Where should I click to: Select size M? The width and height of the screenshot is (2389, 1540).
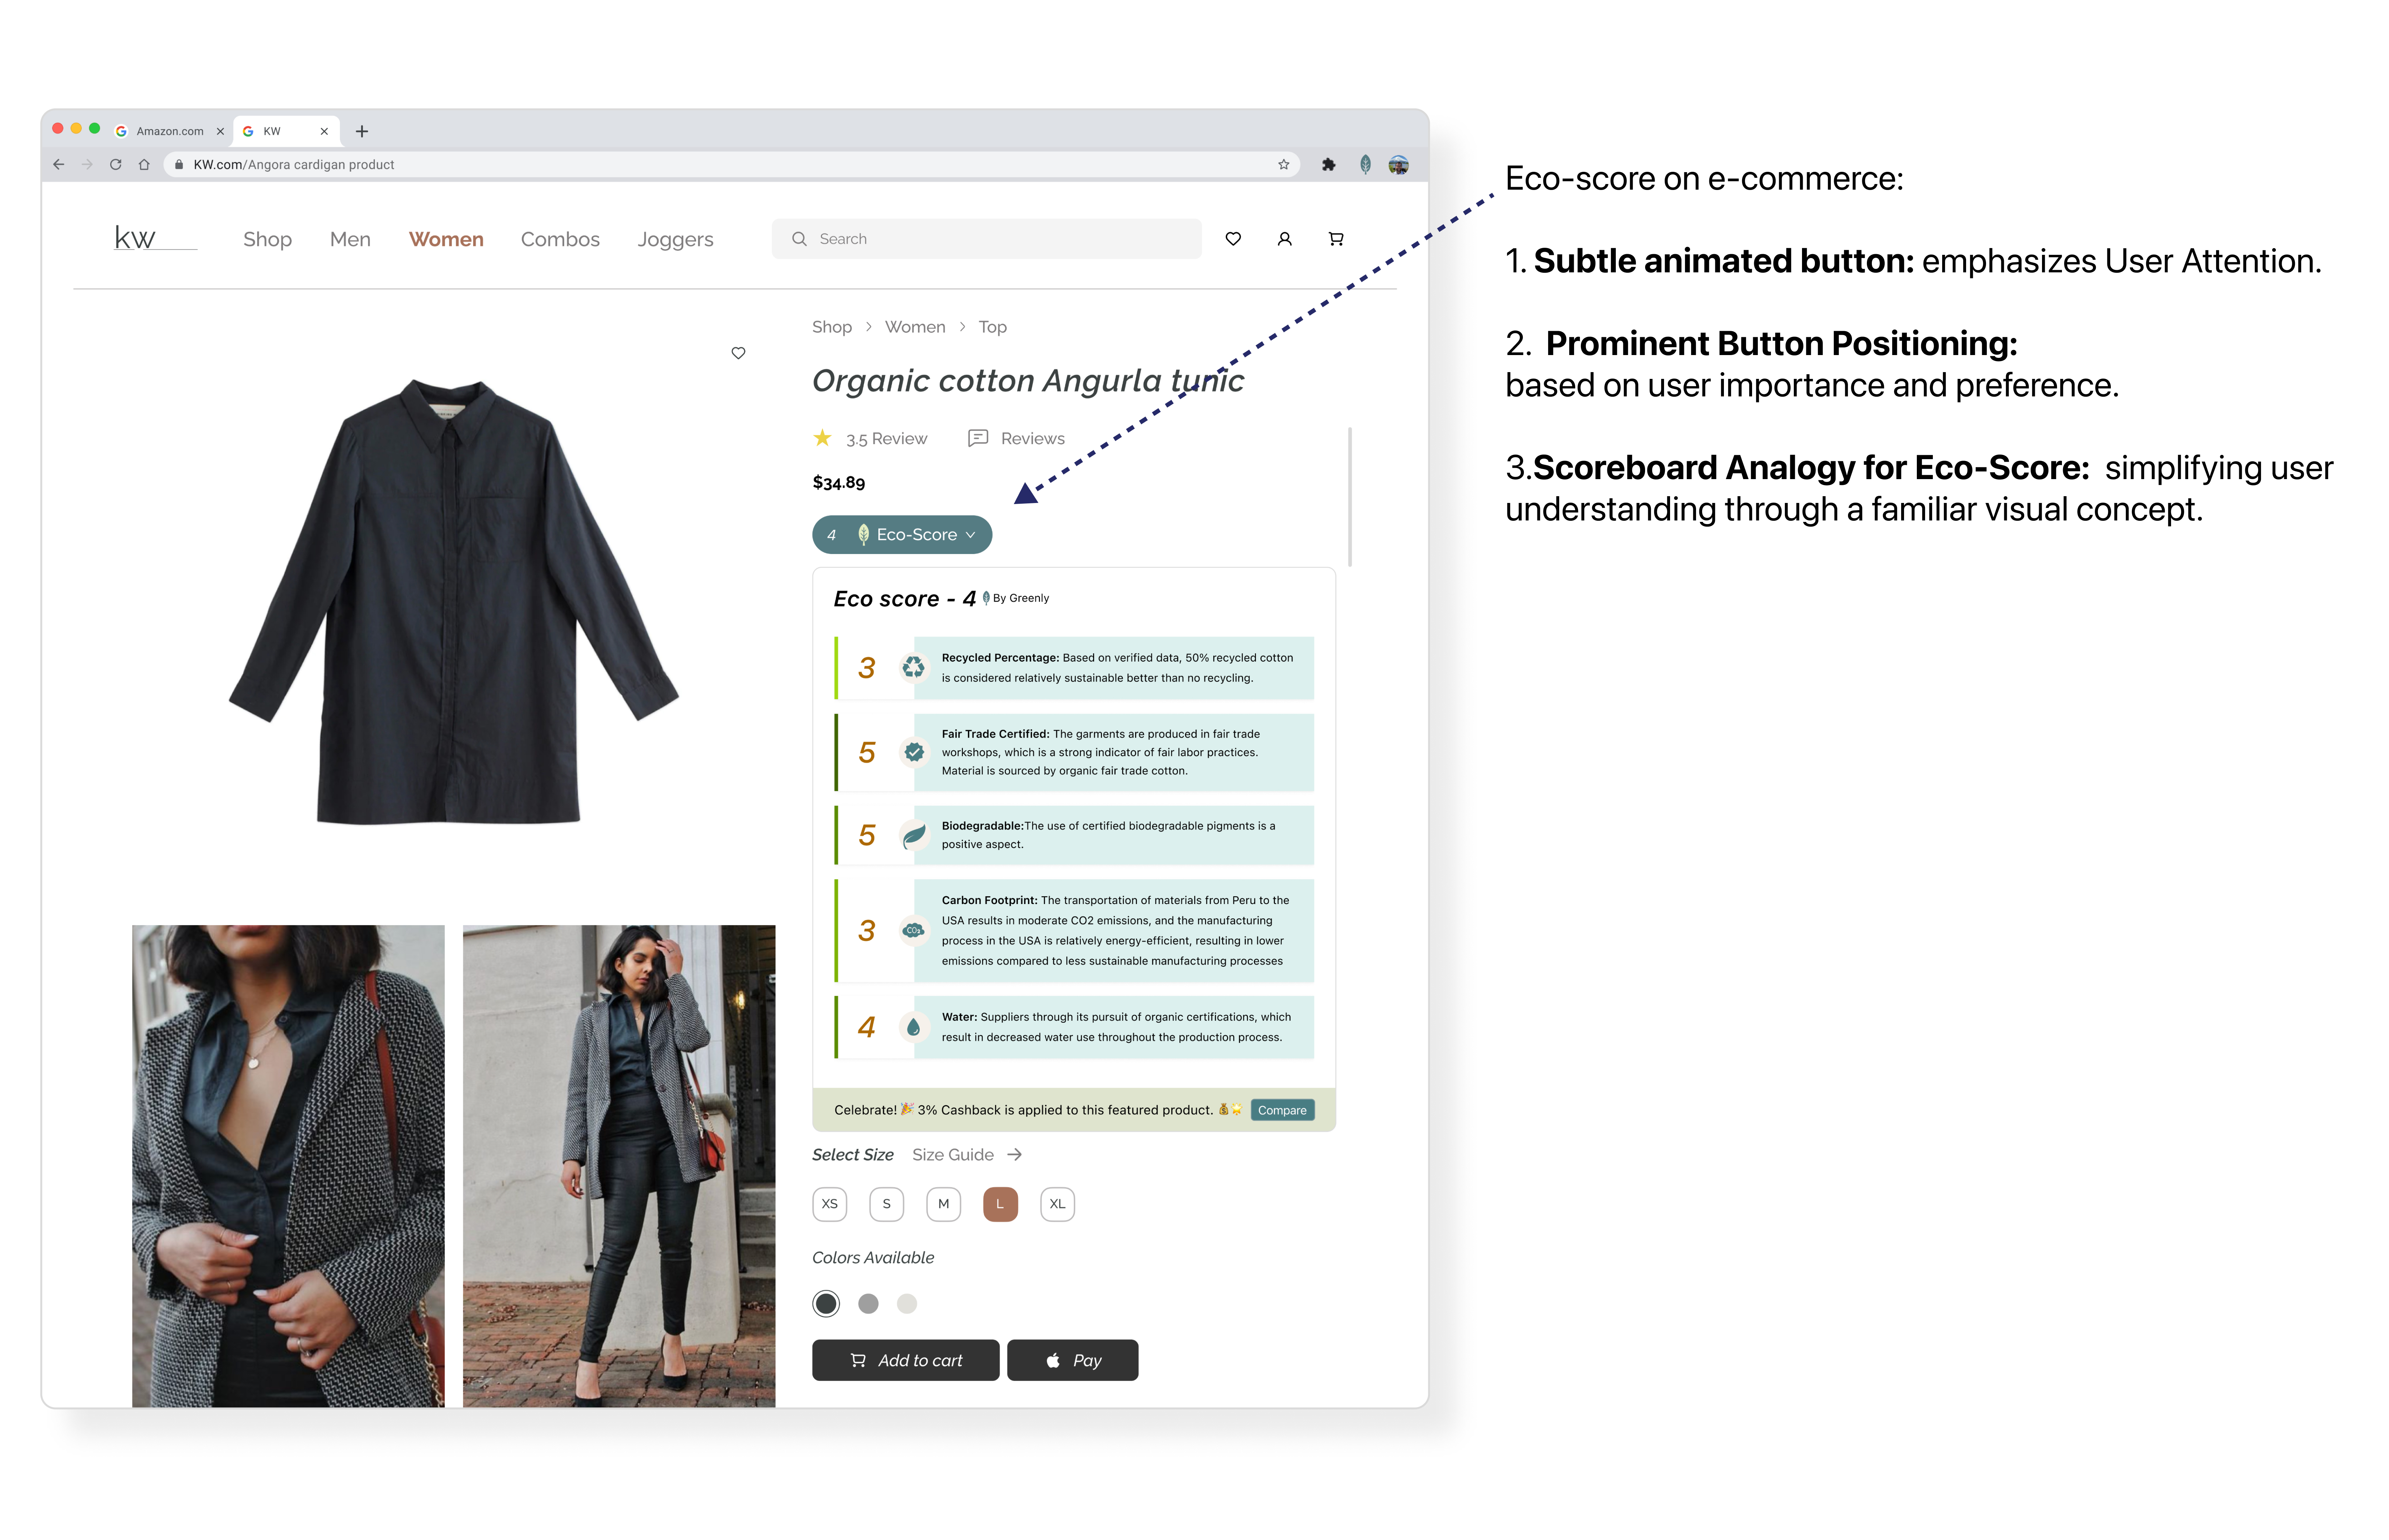pos(943,1204)
